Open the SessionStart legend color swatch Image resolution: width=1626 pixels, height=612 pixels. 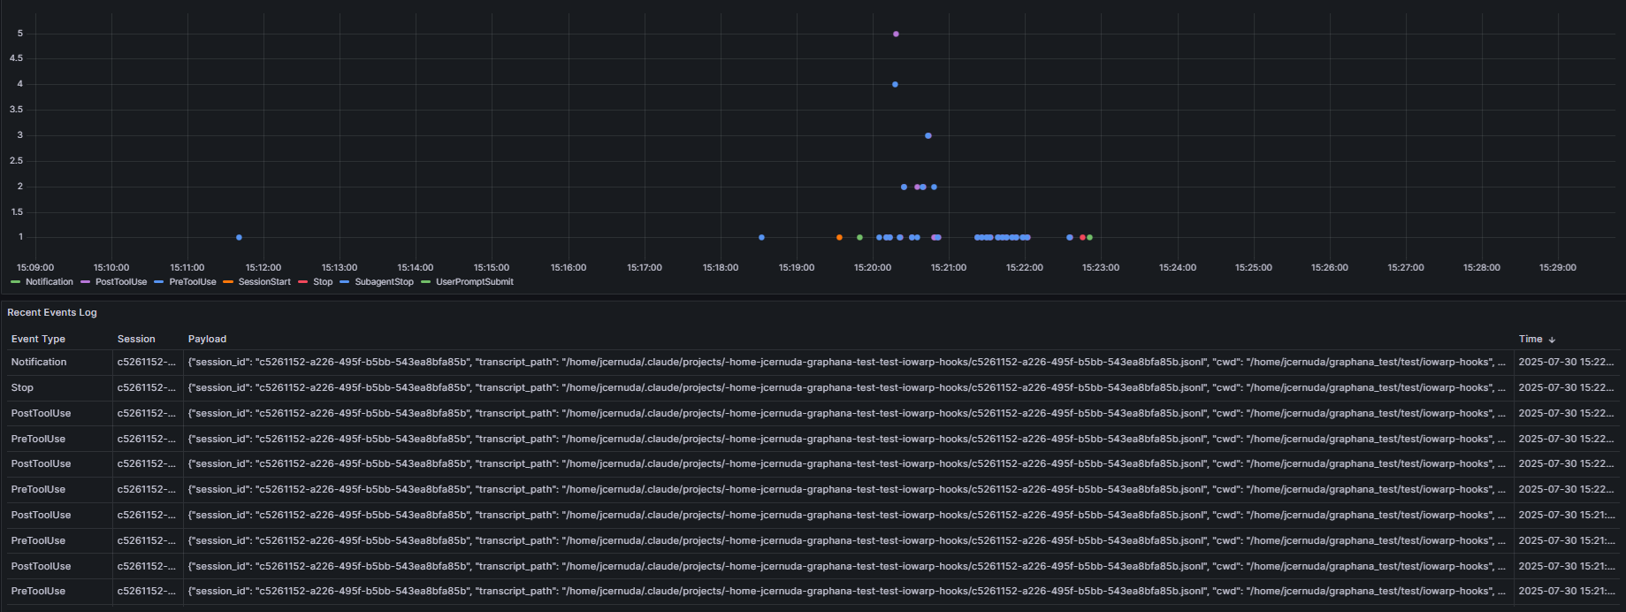point(228,282)
